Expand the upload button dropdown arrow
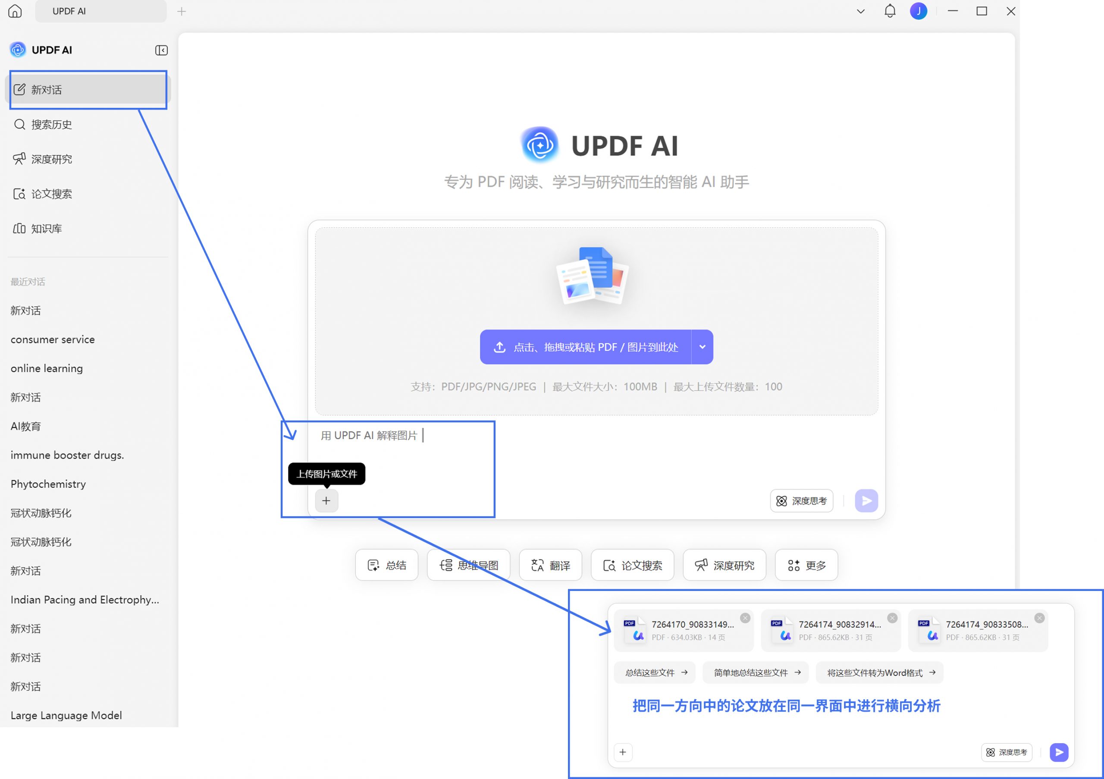Image resolution: width=1104 pixels, height=779 pixels. [703, 347]
